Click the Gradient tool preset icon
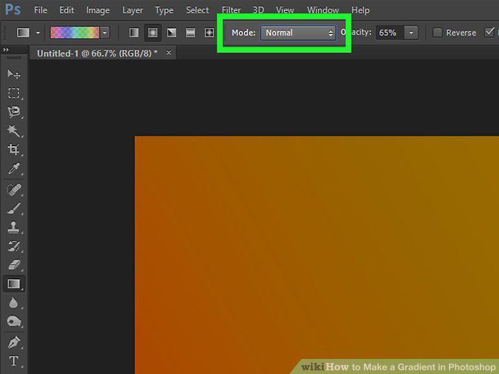 pyautogui.click(x=23, y=32)
